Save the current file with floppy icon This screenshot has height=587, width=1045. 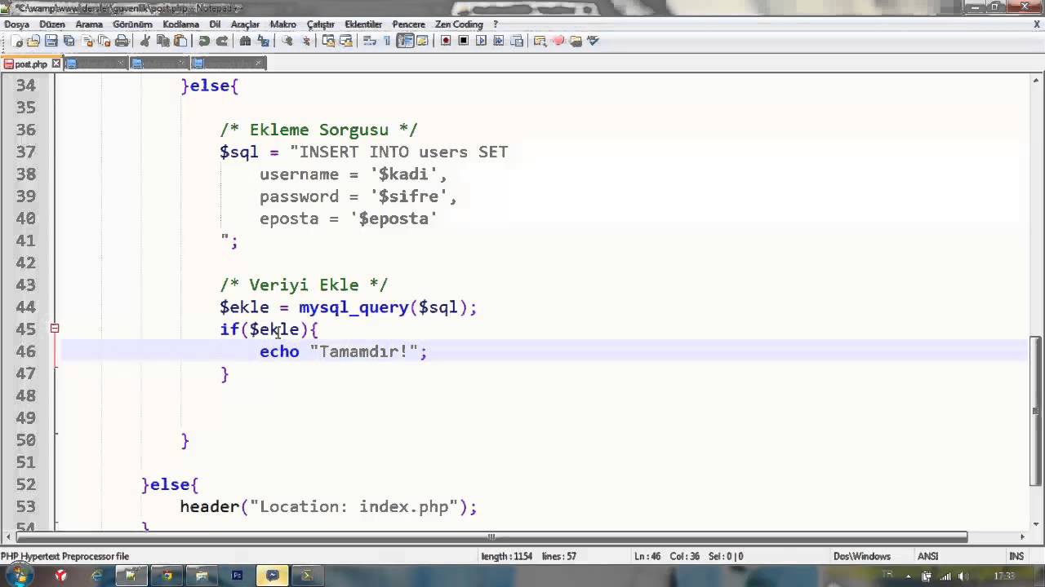pos(51,41)
